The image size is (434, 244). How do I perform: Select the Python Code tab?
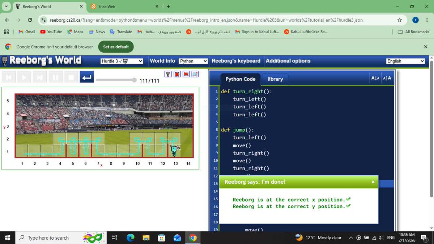tap(241, 79)
